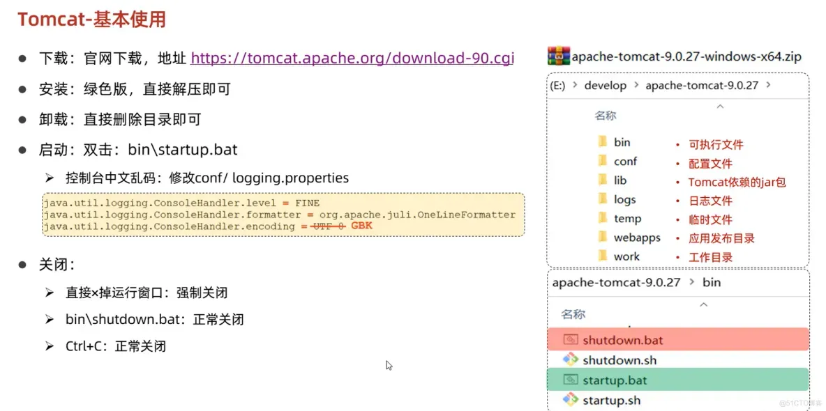Select the work folder name
This screenshot has height=411, width=826.
[x=626, y=257]
